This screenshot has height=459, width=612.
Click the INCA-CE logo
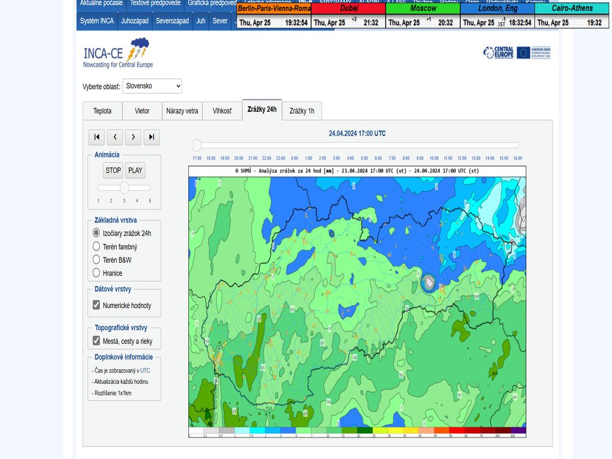(x=118, y=53)
